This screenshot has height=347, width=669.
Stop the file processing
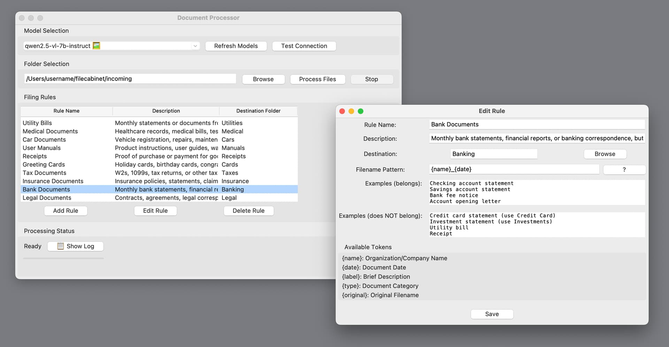coord(371,79)
